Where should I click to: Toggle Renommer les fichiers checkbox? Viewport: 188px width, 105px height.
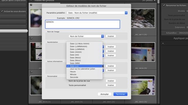pyautogui.click(x=164, y=5)
